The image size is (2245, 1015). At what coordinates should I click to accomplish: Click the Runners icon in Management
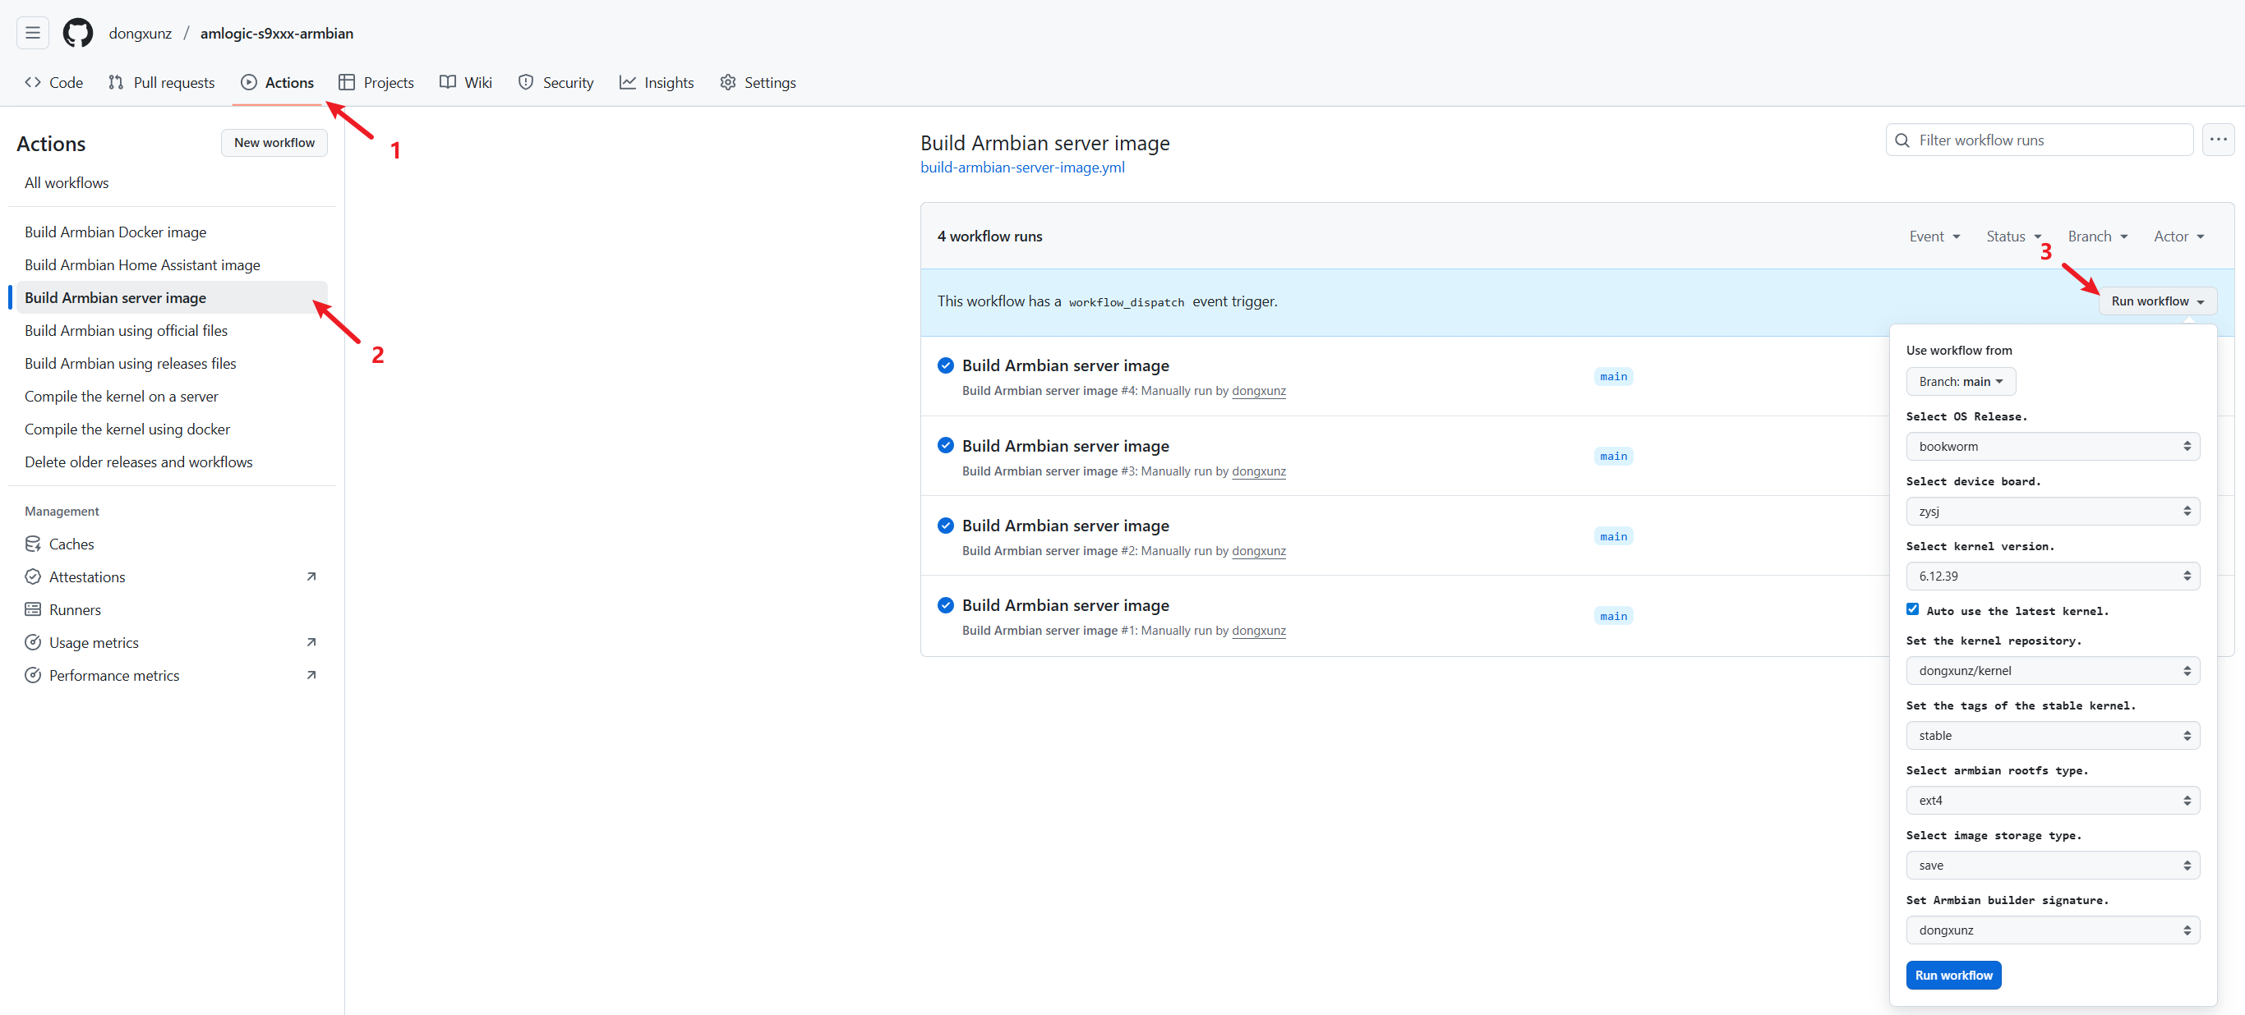click(x=33, y=610)
